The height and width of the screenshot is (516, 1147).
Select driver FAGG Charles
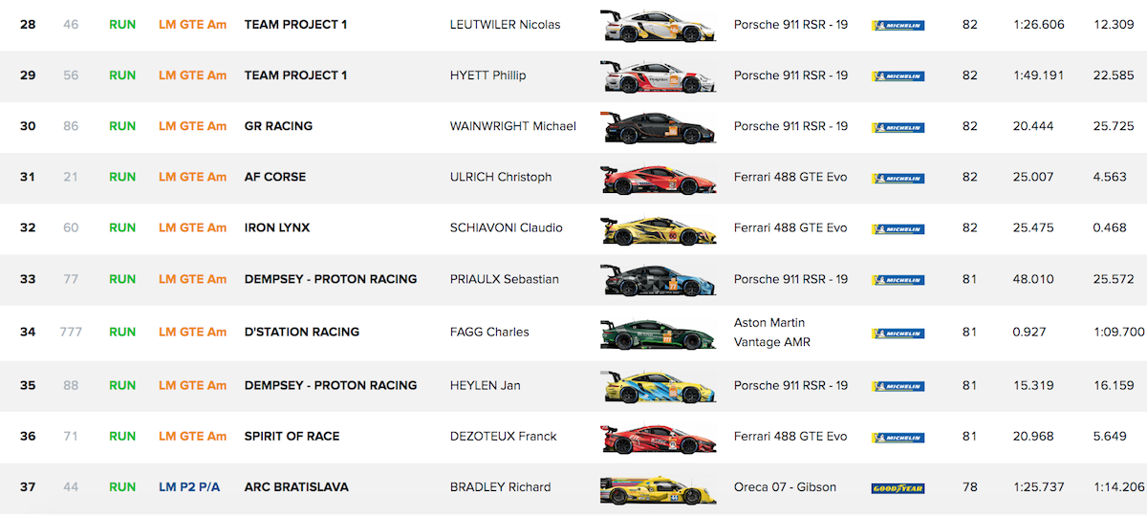488,333
